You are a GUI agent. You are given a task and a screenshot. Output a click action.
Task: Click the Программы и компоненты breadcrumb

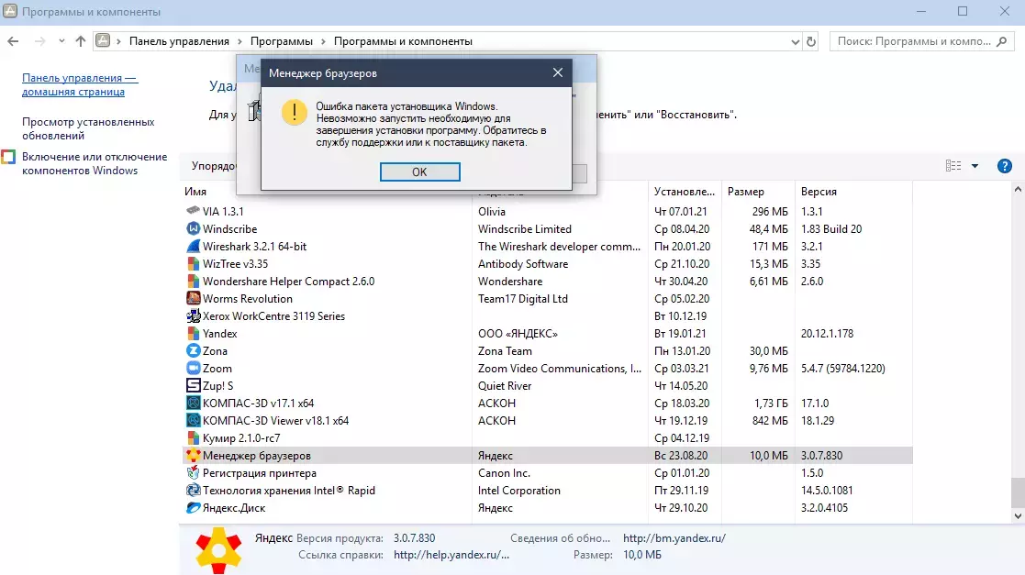[403, 41]
